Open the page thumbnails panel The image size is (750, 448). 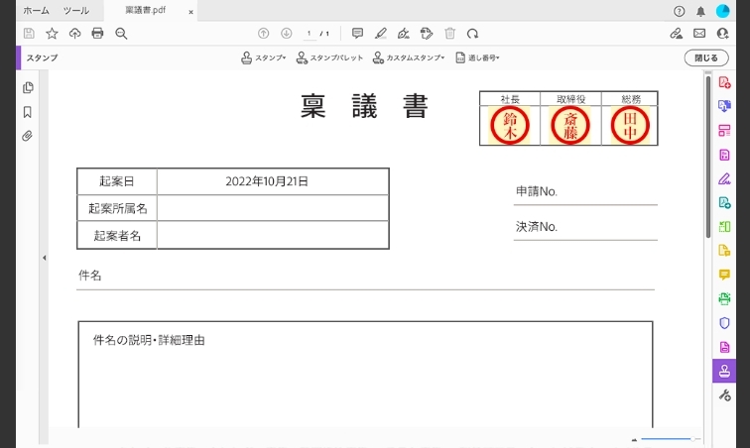[x=28, y=87]
